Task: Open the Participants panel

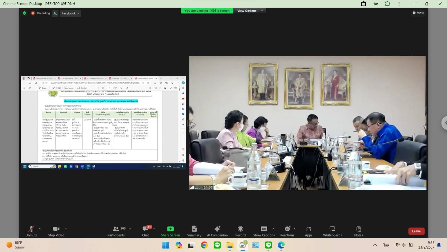Action: (x=116, y=231)
